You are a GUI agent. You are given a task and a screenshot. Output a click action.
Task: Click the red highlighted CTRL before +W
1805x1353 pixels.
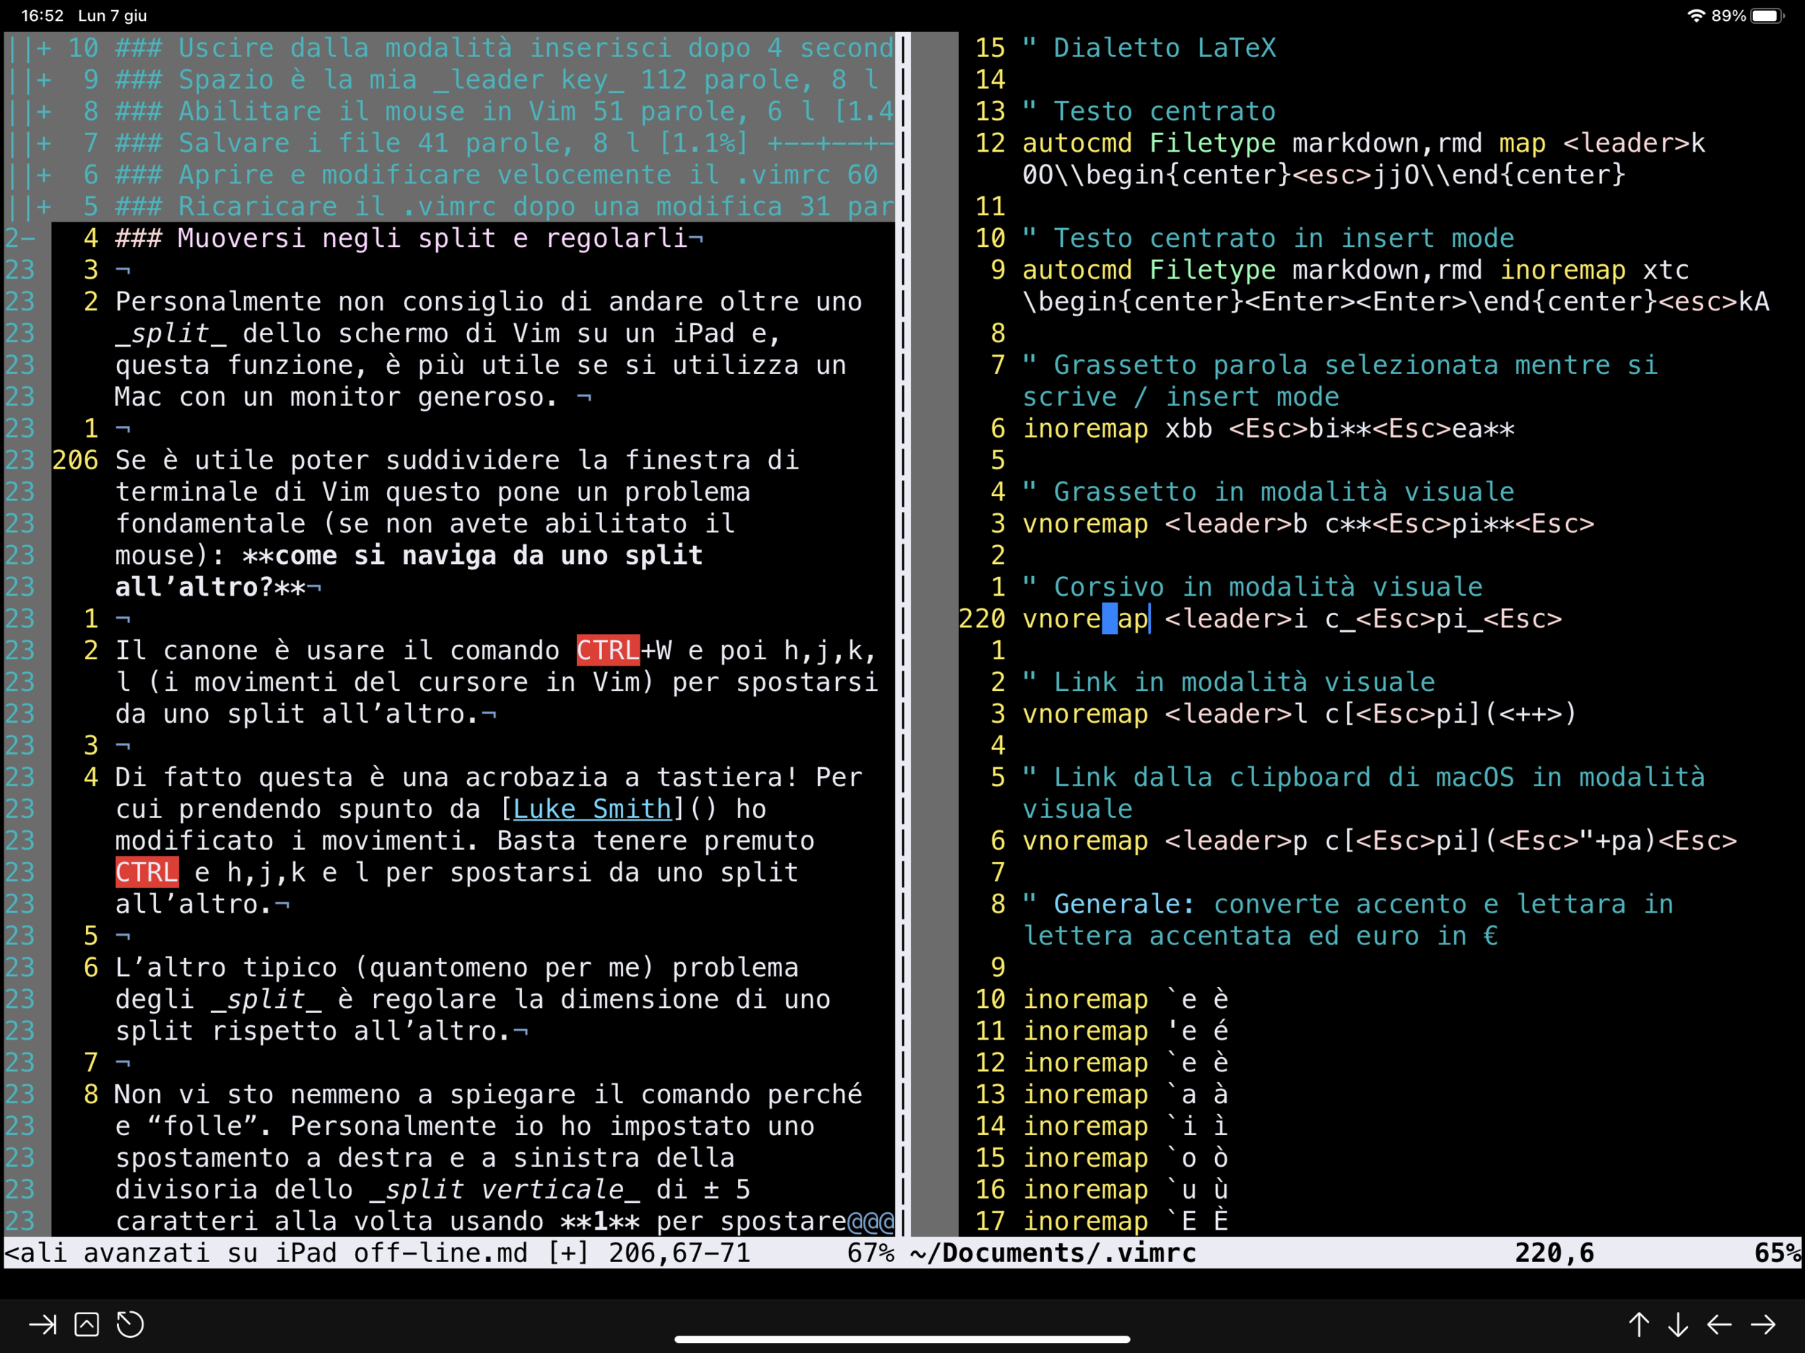tap(607, 651)
